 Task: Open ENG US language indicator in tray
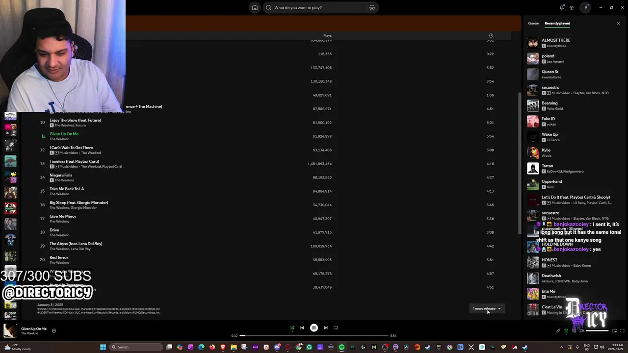click(x=586, y=347)
